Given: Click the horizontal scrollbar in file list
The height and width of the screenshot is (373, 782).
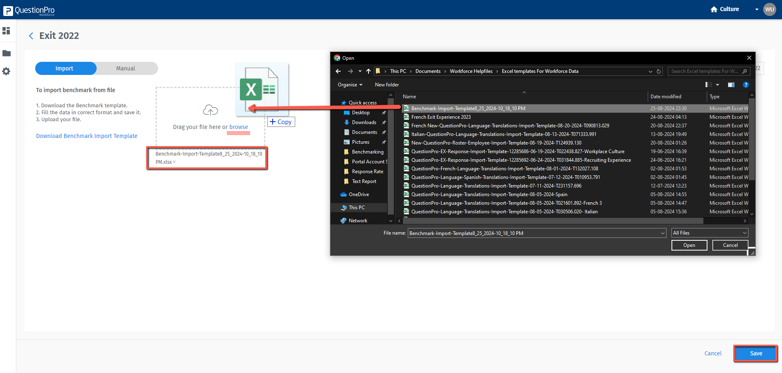Looking at the screenshot, I should point(553,221).
